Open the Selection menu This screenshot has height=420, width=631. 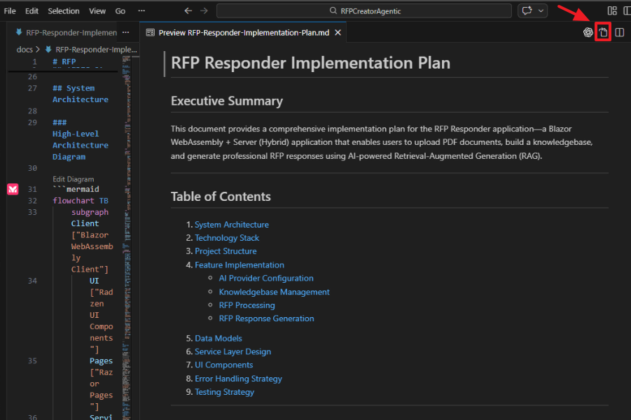click(63, 11)
